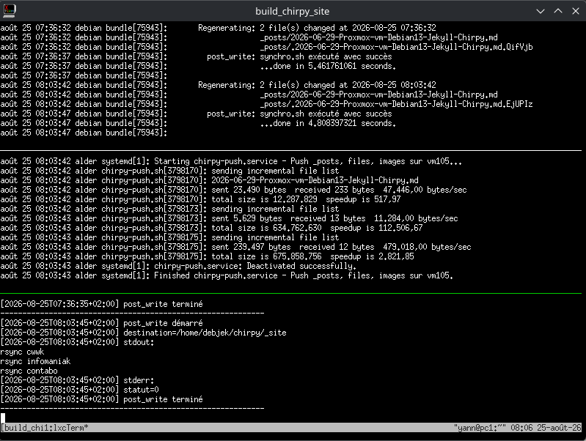The height and width of the screenshot is (441, 586).
Task: Click "sent 23.490 bytes received 233 bytes" line
Action: 233,190
